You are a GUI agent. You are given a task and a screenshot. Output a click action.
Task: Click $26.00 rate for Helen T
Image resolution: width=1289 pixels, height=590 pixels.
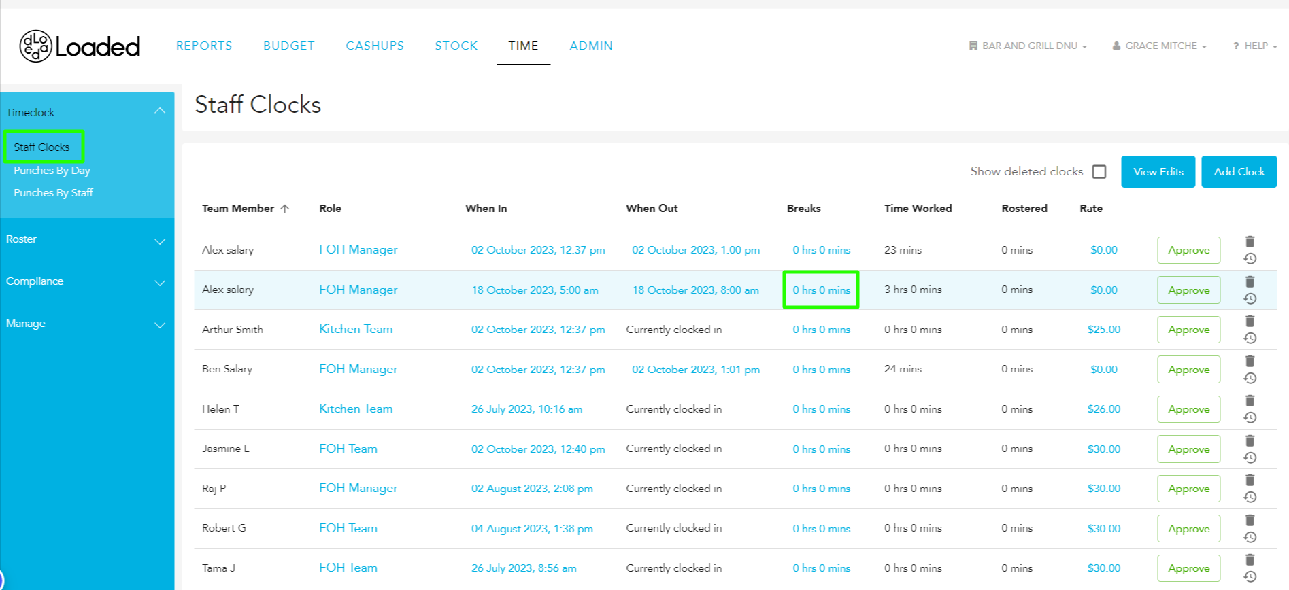tap(1103, 409)
